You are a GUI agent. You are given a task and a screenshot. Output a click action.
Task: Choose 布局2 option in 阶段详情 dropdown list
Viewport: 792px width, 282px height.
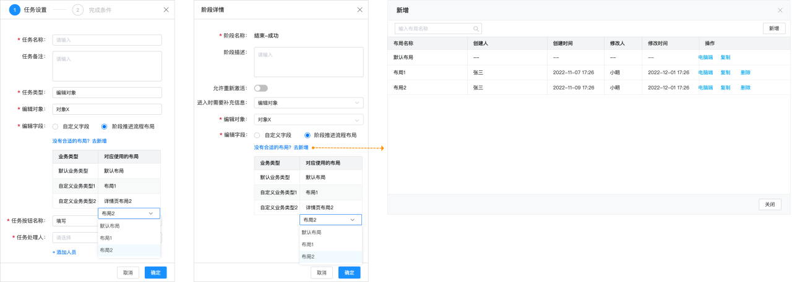click(x=330, y=257)
